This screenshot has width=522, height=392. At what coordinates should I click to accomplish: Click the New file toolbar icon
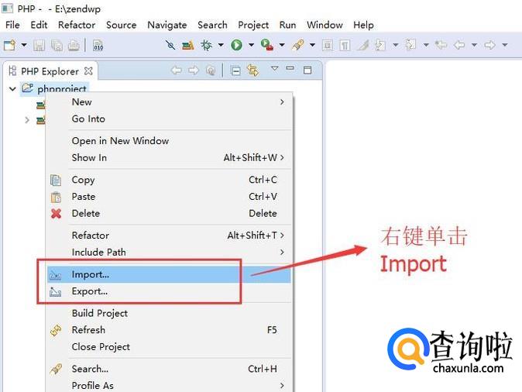coord(10,46)
